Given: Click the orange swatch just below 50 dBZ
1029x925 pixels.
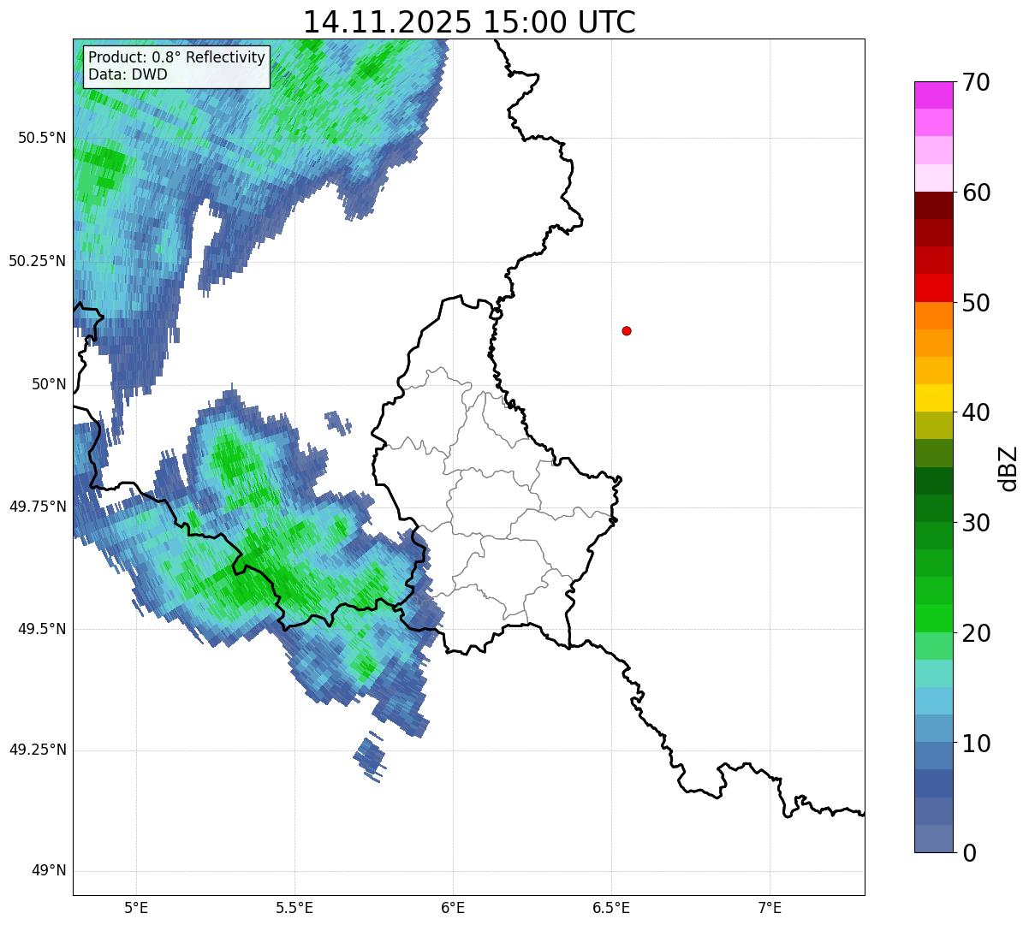Looking at the screenshot, I should (x=933, y=316).
